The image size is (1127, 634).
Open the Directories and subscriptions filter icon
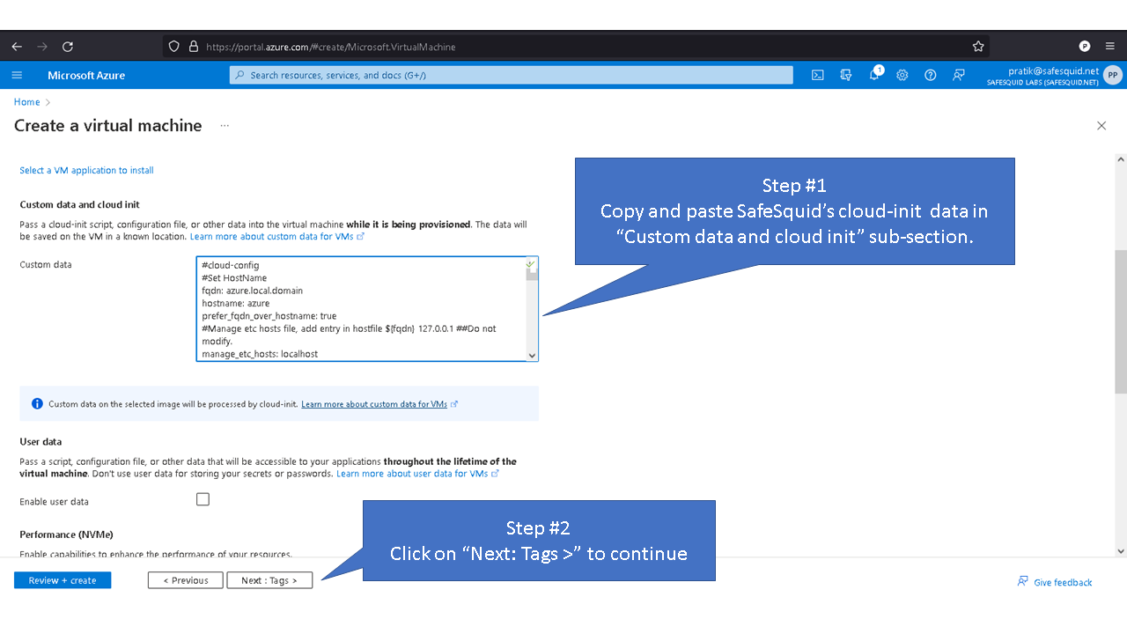tap(846, 75)
